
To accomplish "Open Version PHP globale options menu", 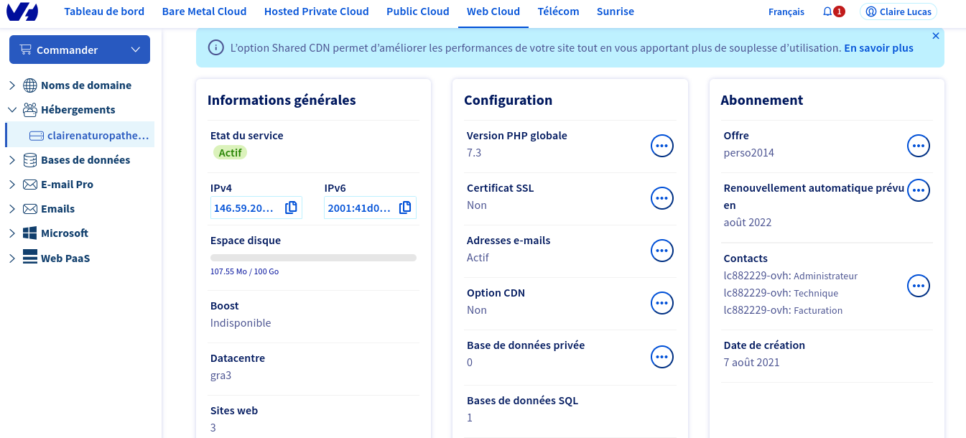I will [x=661, y=146].
